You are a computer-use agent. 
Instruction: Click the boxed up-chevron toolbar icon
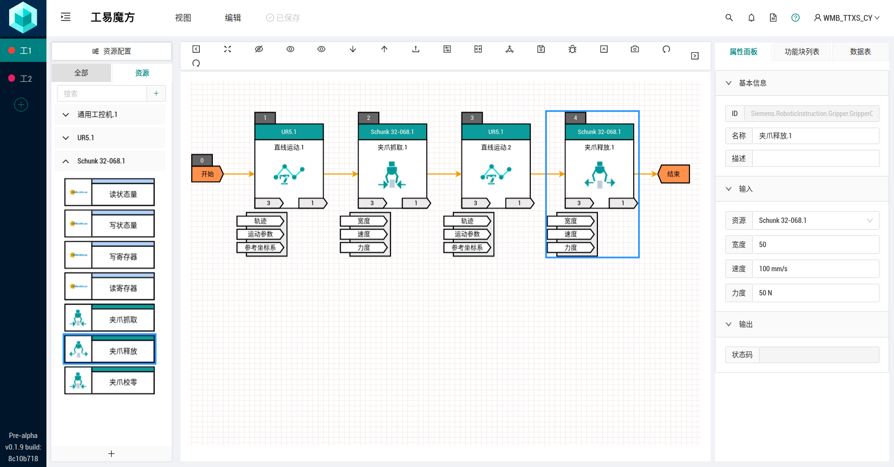[x=604, y=49]
